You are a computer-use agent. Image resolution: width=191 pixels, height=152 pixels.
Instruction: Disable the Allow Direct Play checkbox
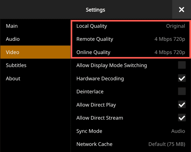182,105
